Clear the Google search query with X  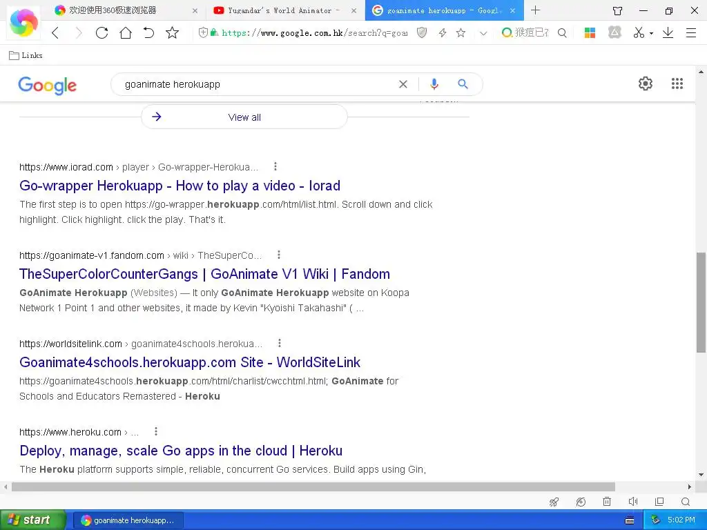coord(403,84)
